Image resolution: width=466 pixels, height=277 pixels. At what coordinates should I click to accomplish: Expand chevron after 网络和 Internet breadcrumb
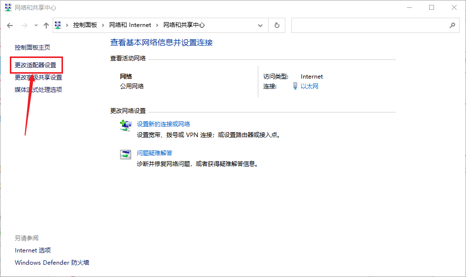(157, 25)
